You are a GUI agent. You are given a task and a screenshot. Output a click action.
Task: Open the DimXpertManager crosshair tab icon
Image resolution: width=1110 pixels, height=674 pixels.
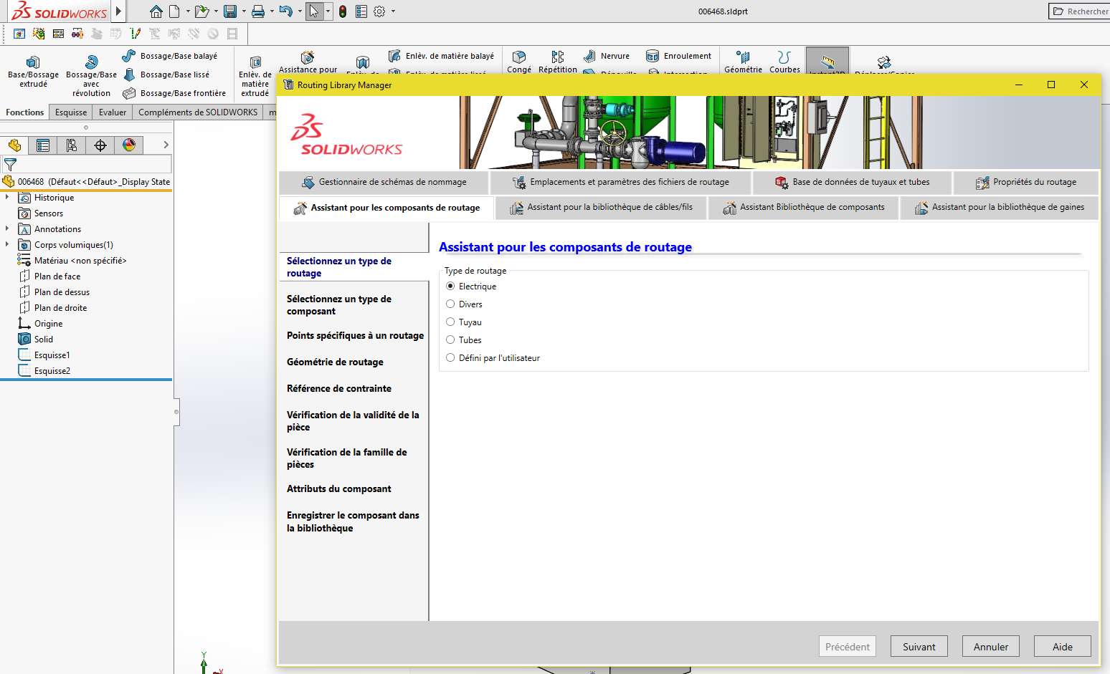pyautogui.click(x=100, y=145)
